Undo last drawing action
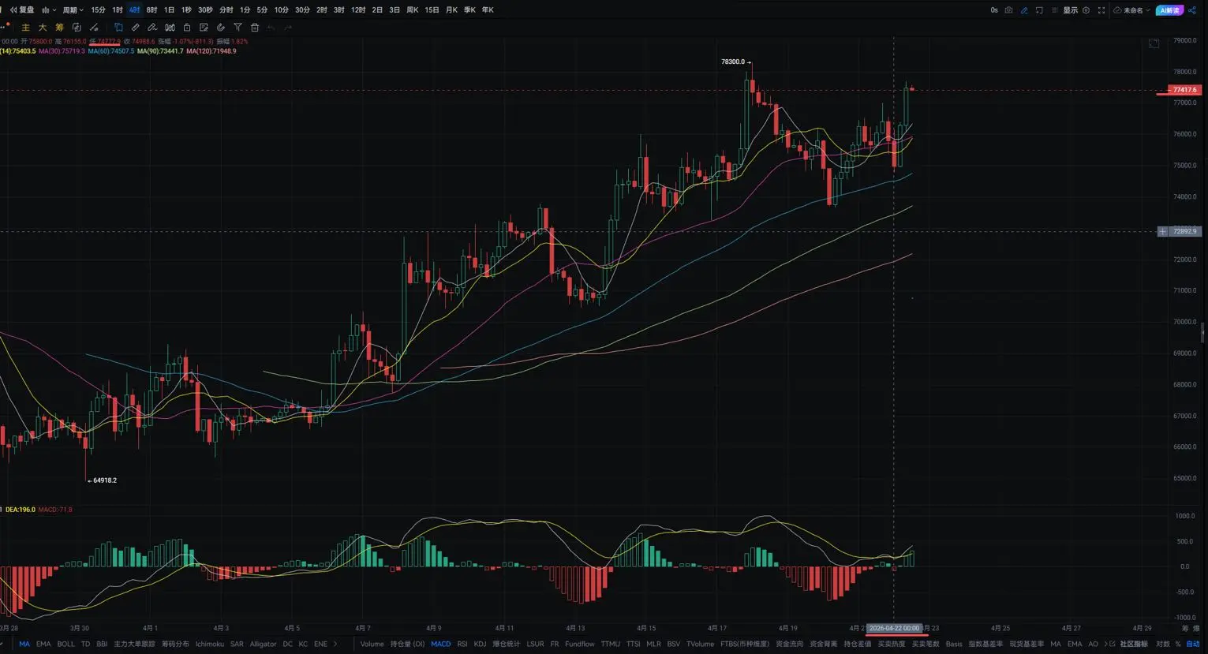This screenshot has height=654, width=1208. [x=271, y=28]
